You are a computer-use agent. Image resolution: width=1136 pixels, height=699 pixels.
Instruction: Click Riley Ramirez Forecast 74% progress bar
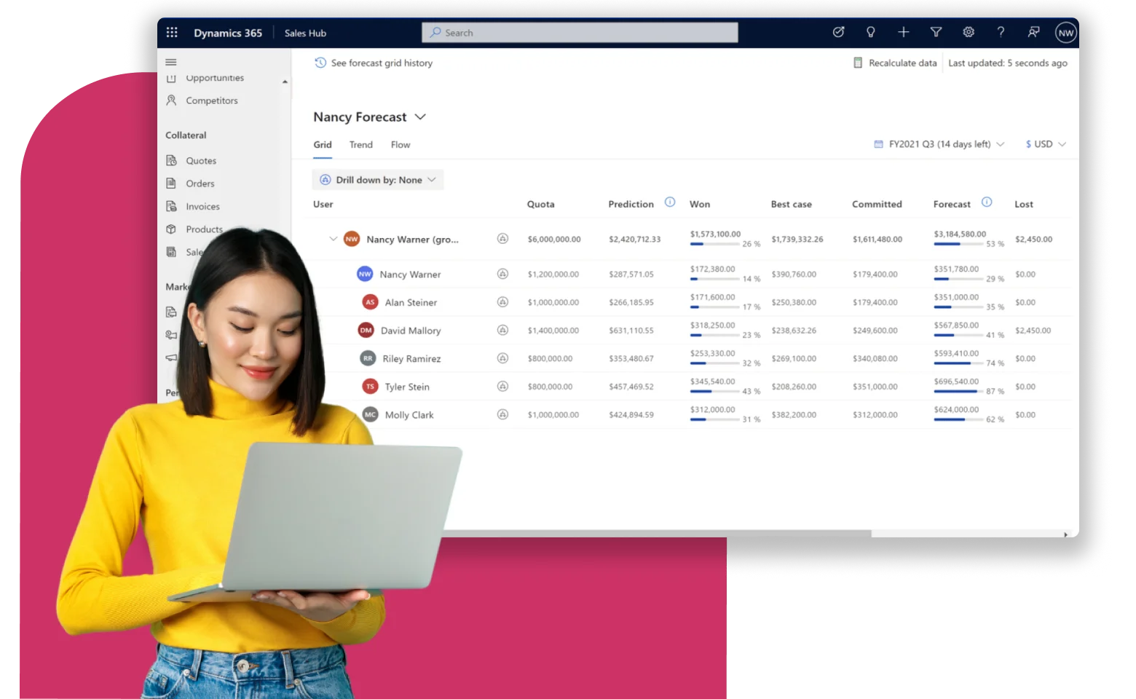958,363
